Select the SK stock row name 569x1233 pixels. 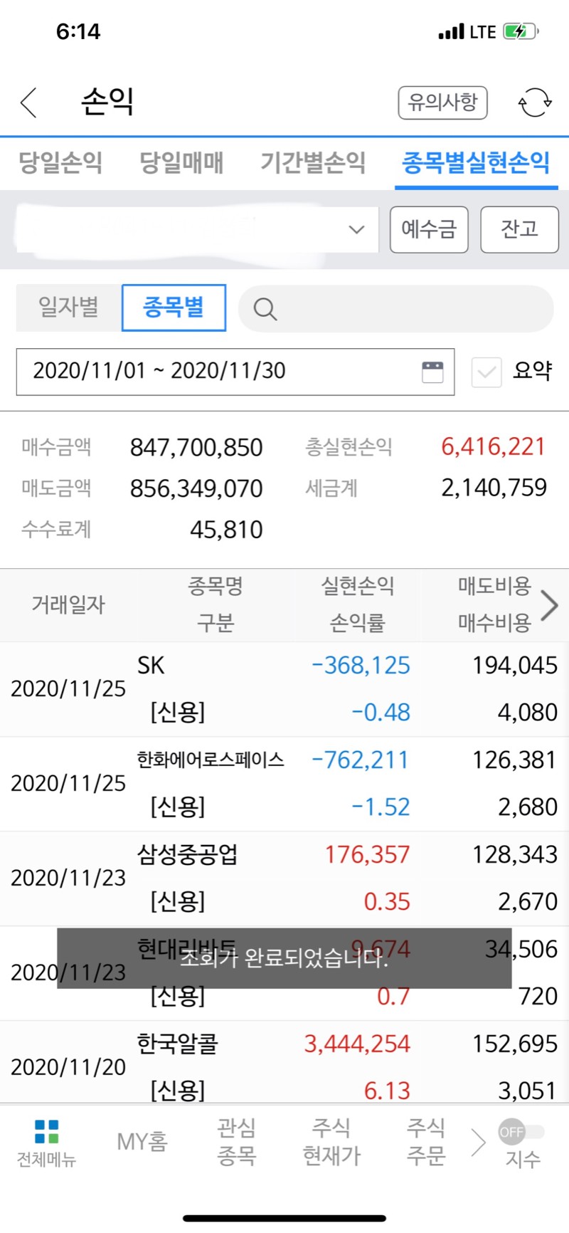151,666
